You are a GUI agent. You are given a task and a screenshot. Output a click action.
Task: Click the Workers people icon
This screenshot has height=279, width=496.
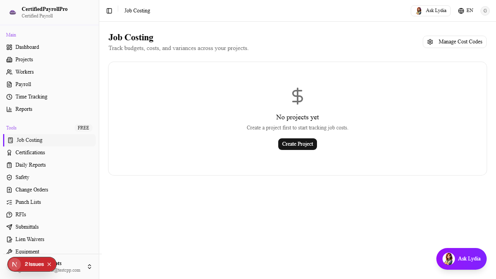(9, 72)
